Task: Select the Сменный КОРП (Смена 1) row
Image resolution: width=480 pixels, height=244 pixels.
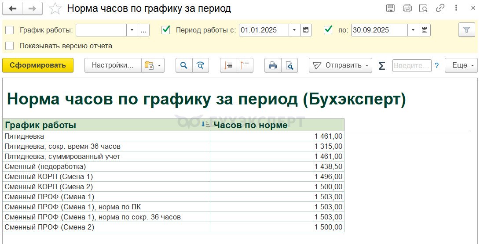Action: tap(174, 176)
